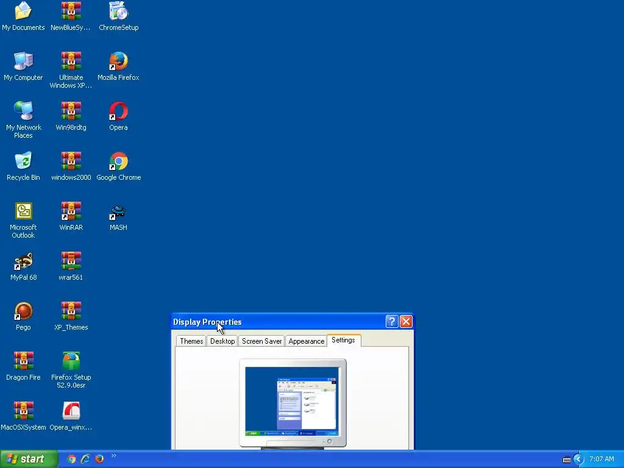Viewport: 624px width, 468px height.
Task: Switch to the Desktop tab
Action: click(222, 341)
